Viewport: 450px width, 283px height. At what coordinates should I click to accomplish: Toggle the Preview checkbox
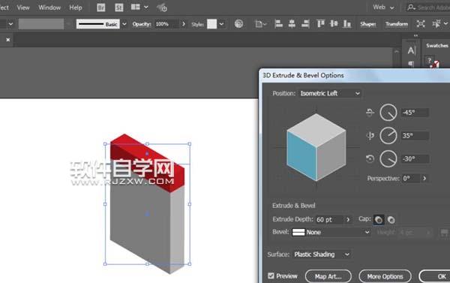pos(271,275)
